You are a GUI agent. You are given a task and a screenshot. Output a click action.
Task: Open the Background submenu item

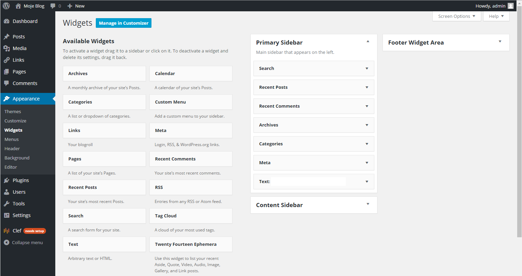coord(17,158)
